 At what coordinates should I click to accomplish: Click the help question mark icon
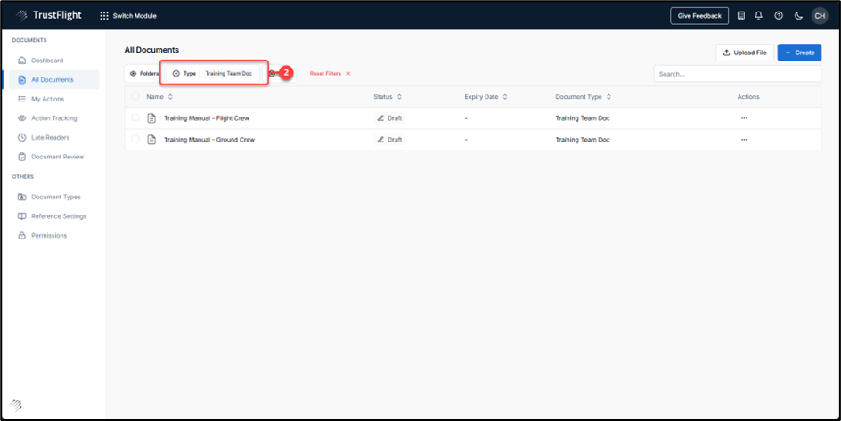pyautogui.click(x=779, y=15)
